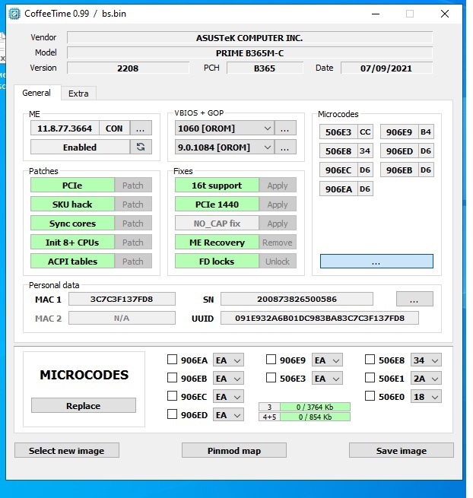This screenshot has height=498, width=473.
Task: Open the 906EC version dropdown
Action: coord(228,397)
